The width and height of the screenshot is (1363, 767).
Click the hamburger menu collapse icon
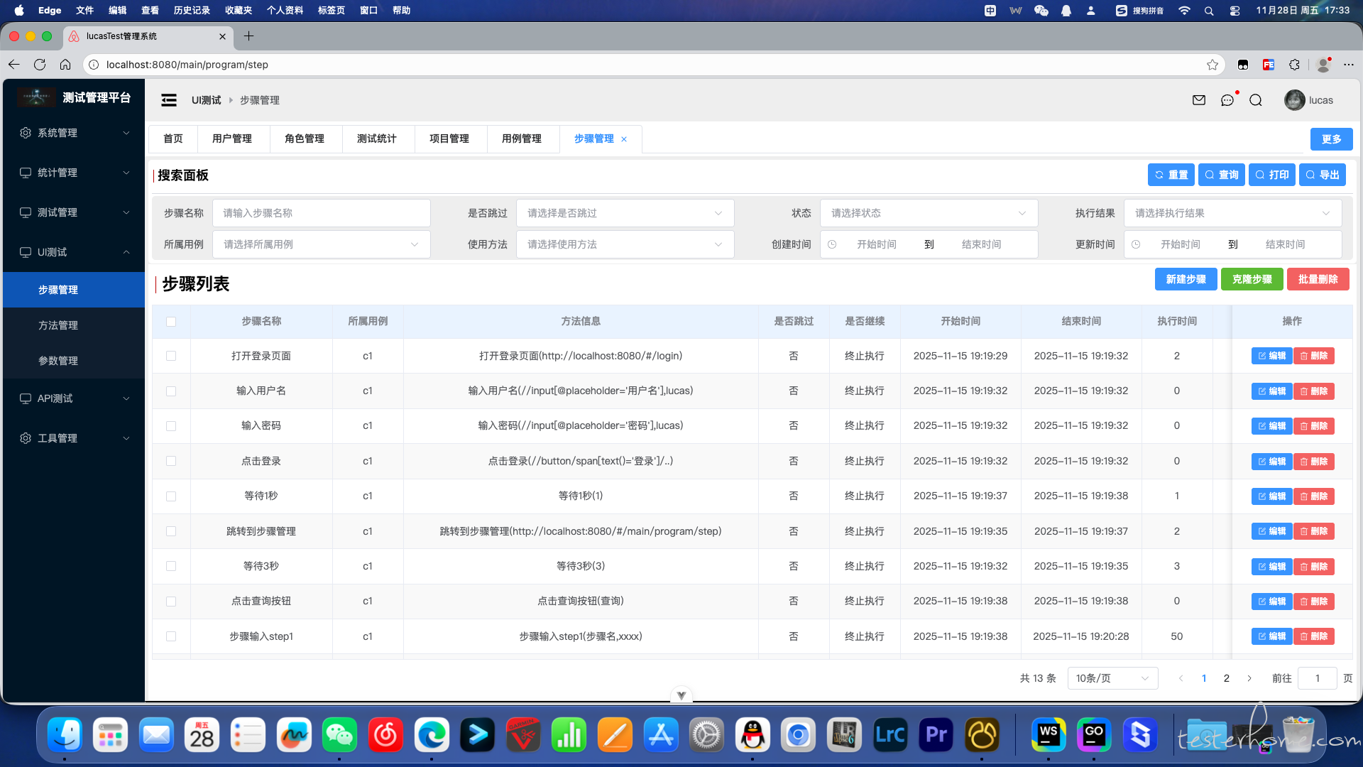tap(169, 100)
